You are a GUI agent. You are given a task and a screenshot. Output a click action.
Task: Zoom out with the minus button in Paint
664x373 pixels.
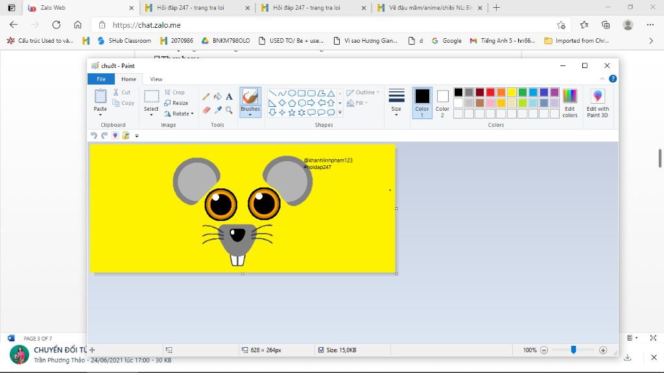point(544,350)
